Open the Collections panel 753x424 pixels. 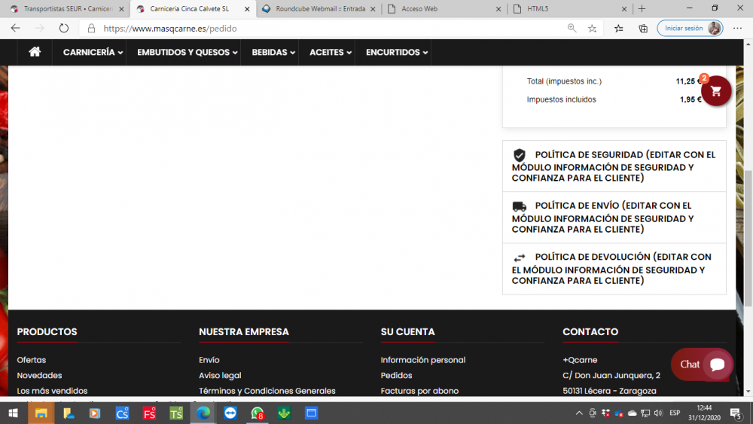tap(643, 29)
